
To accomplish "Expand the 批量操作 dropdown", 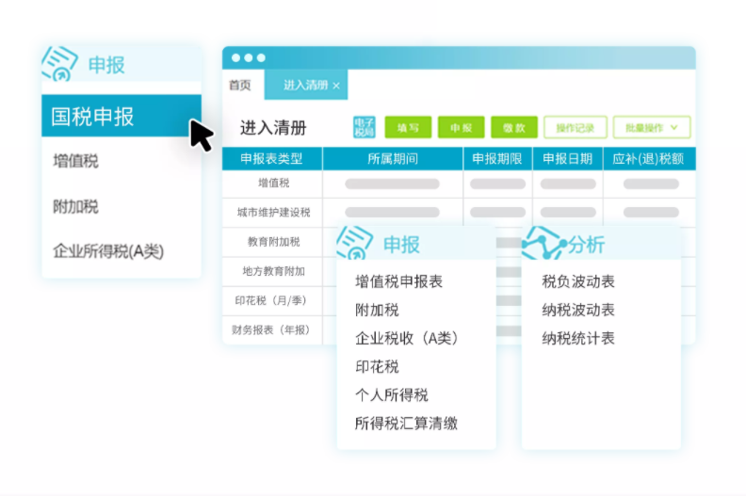I will [x=651, y=127].
